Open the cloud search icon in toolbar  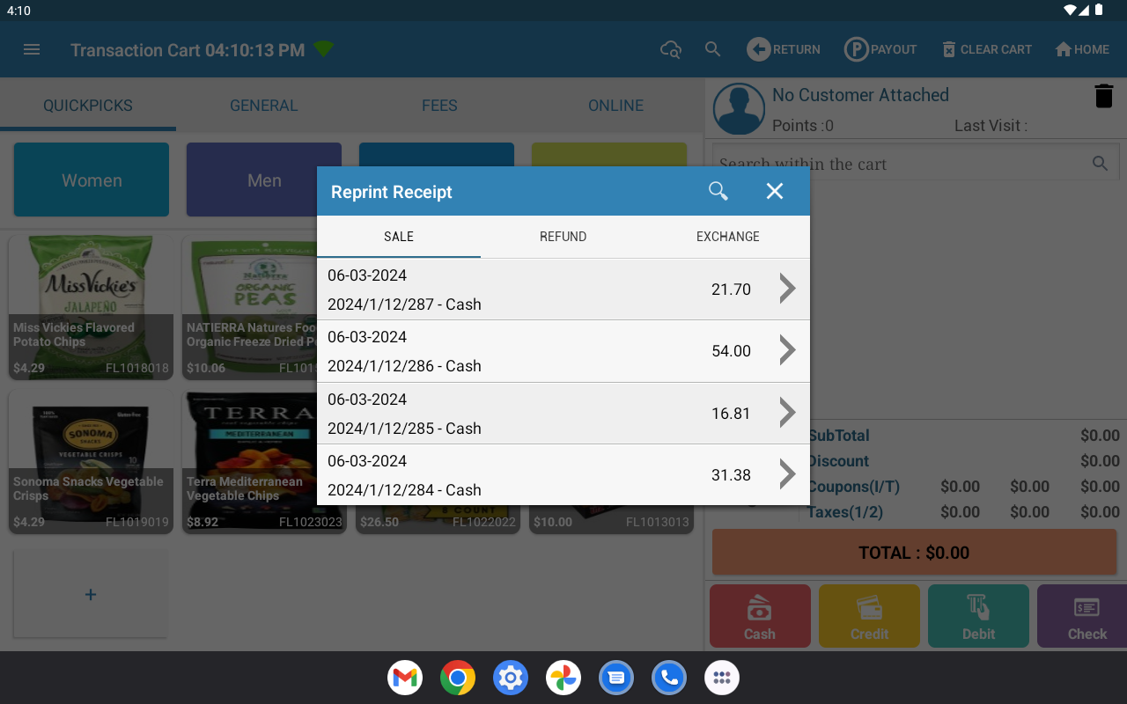click(x=671, y=49)
